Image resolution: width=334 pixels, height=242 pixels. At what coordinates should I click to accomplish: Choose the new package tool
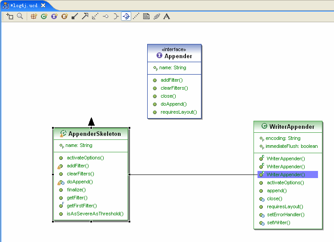coord(34,16)
